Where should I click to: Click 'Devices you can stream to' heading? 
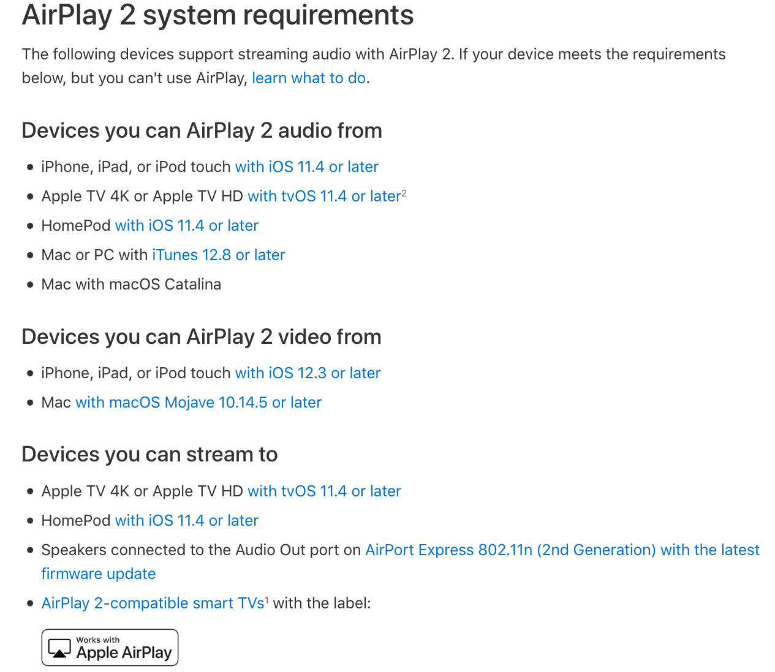point(149,455)
